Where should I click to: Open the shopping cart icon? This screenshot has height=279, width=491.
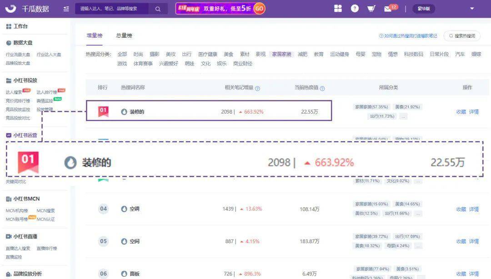coord(371,9)
